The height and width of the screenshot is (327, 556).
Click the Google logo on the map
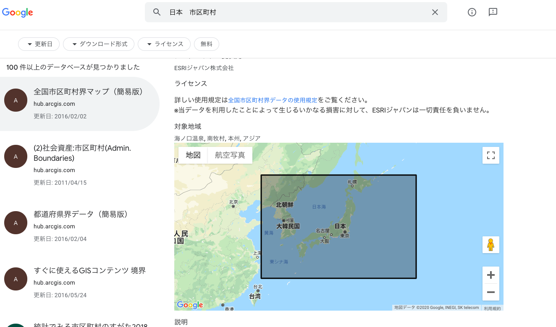[190, 305]
